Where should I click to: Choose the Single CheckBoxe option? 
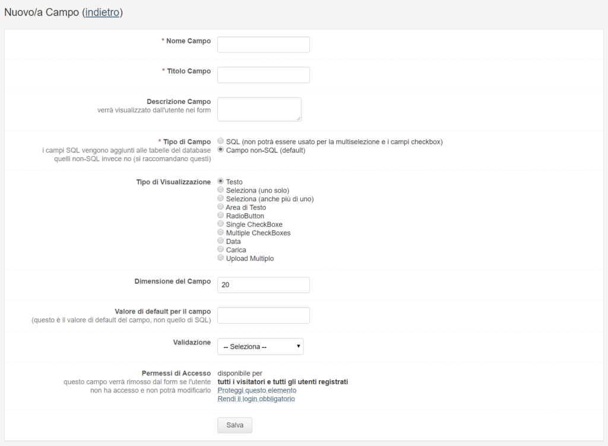[x=221, y=224]
